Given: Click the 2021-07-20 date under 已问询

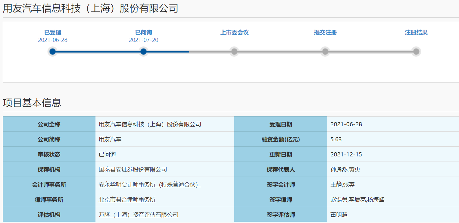Looking at the screenshot, I should click(x=144, y=40).
